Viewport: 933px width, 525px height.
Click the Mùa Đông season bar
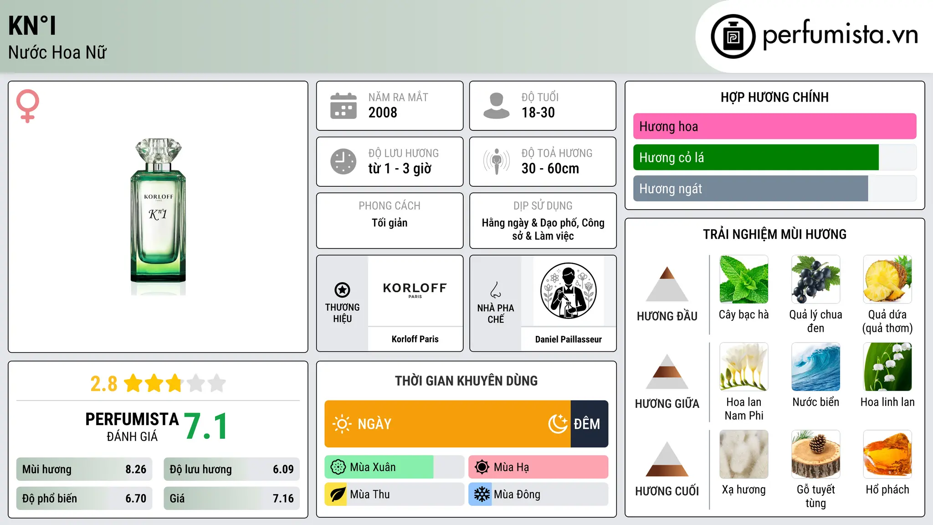[538, 494]
